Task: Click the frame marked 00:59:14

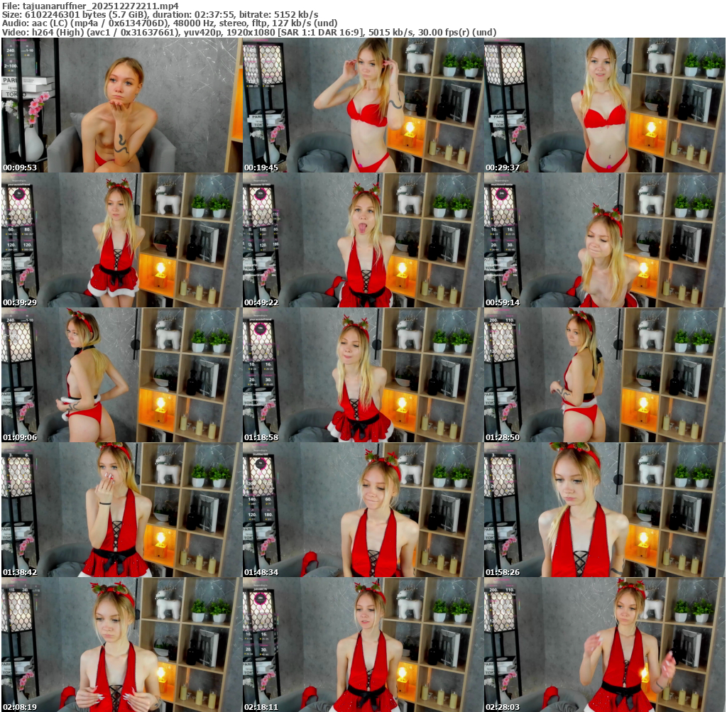Action: click(x=604, y=240)
